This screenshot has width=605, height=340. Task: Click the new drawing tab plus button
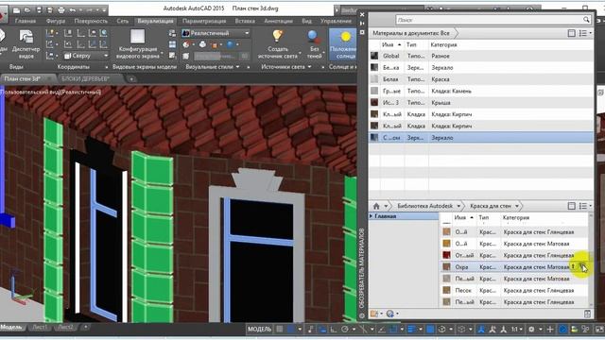click(131, 79)
